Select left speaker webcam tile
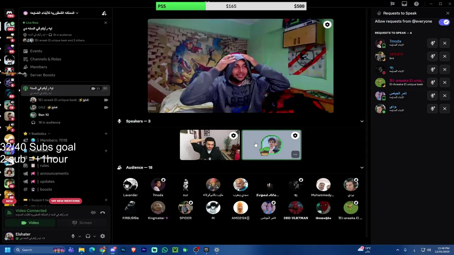This screenshot has height=255, width=454. click(x=210, y=145)
